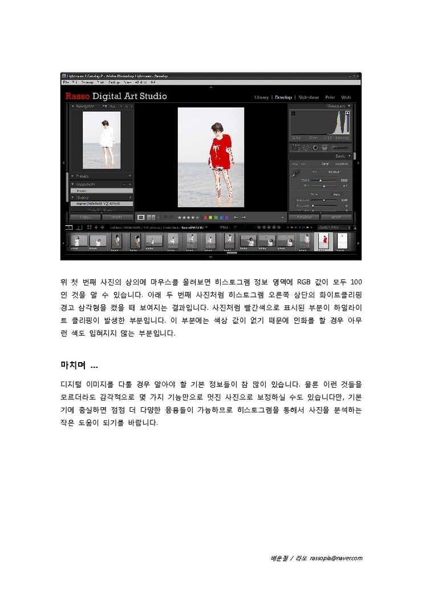Open the File menu
The image size is (422, 598).
pyautogui.click(x=66, y=82)
